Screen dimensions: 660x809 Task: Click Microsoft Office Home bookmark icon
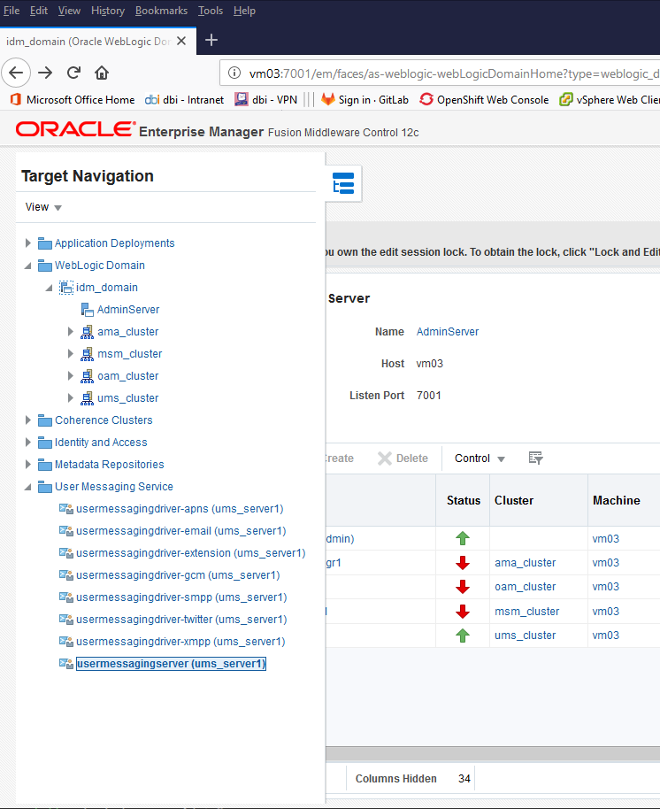(15, 99)
